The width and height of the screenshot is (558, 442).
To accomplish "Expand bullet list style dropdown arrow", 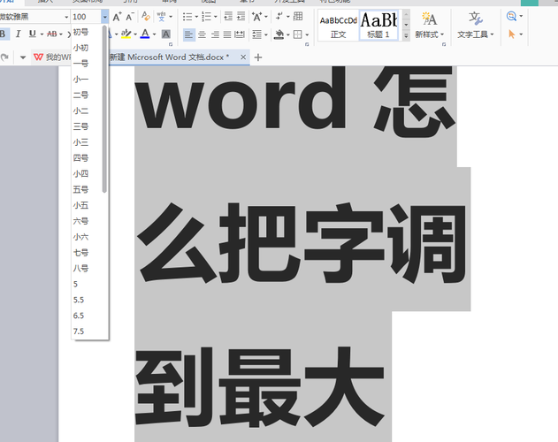I will [x=196, y=17].
